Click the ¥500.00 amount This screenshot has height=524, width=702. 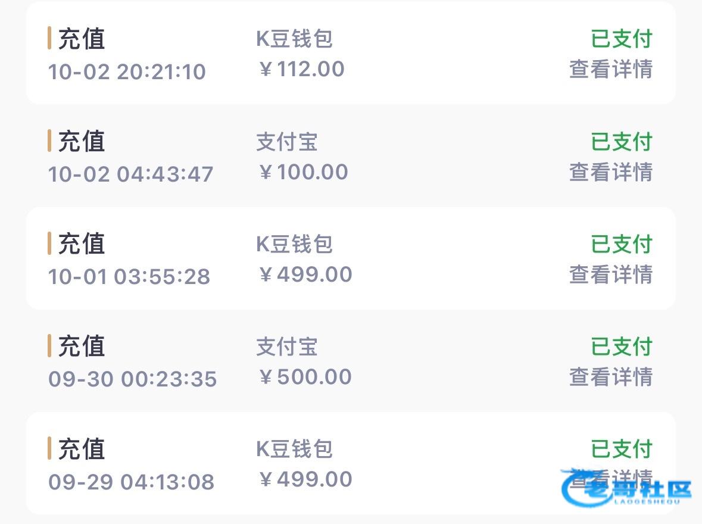pyautogui.click(x=305, y=377)
